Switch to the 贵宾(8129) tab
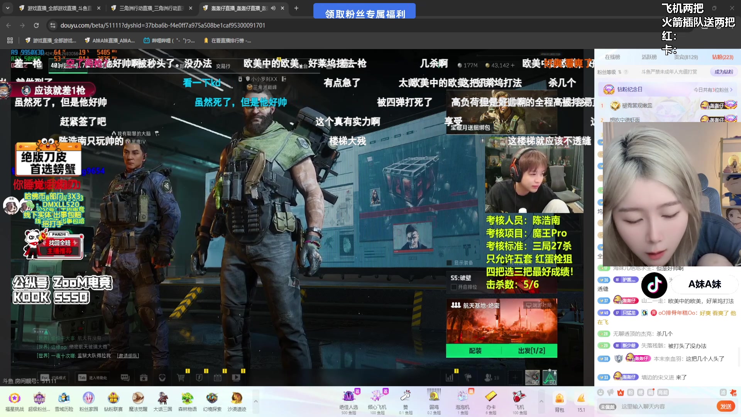Viewport: 741px width, 417px height. (x=686, y=57)
